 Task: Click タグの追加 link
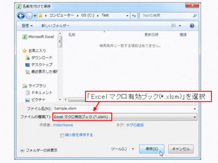point(135,125)
